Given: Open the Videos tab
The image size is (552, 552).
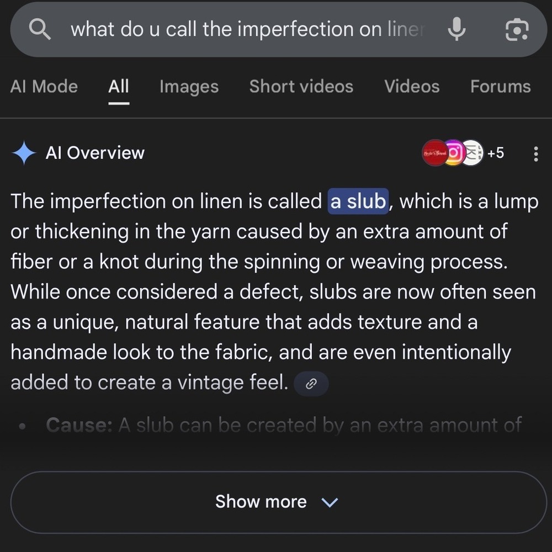Looking at the screenshot, I should (x=412, y=87).
